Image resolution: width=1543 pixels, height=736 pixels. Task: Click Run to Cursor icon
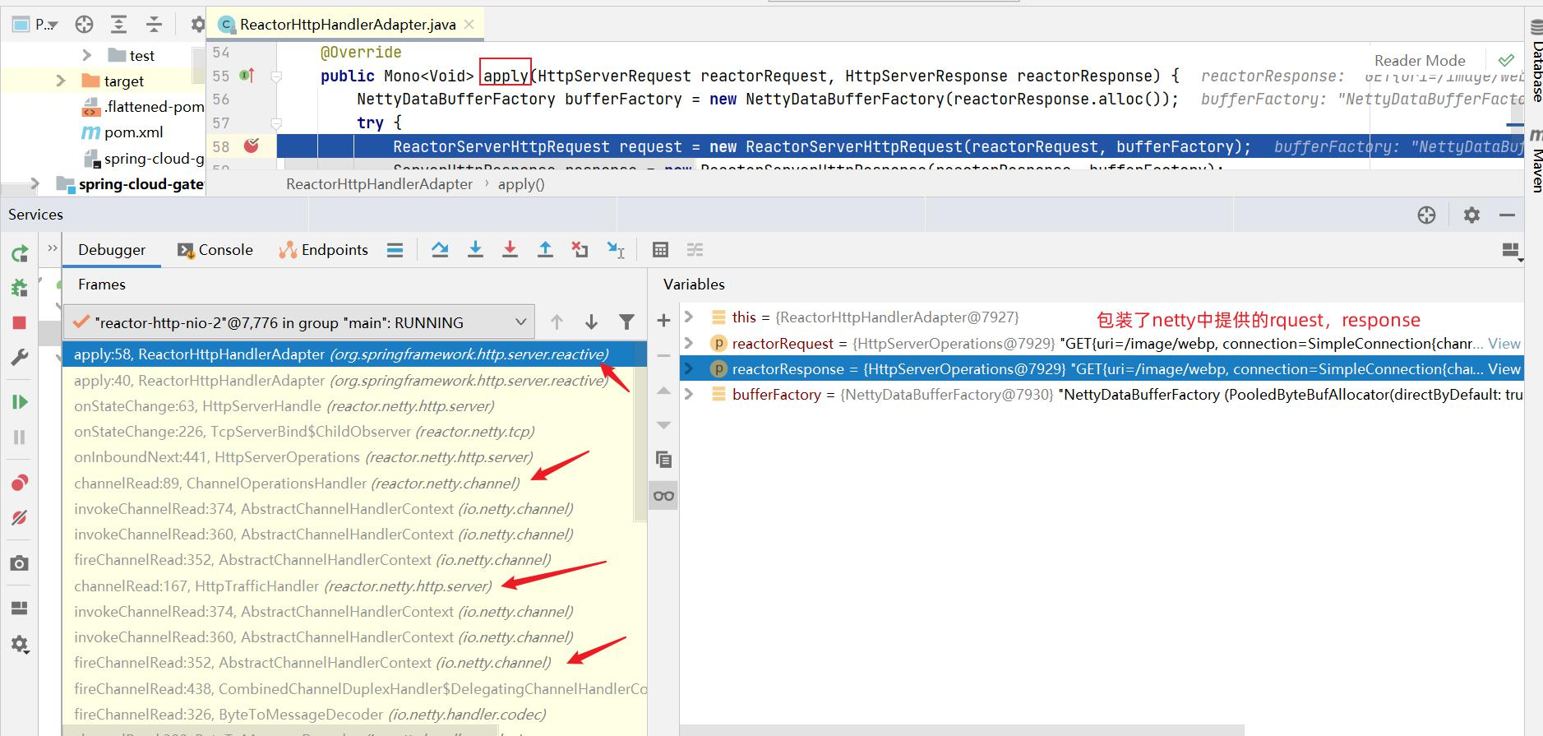[x=616, y=250]
